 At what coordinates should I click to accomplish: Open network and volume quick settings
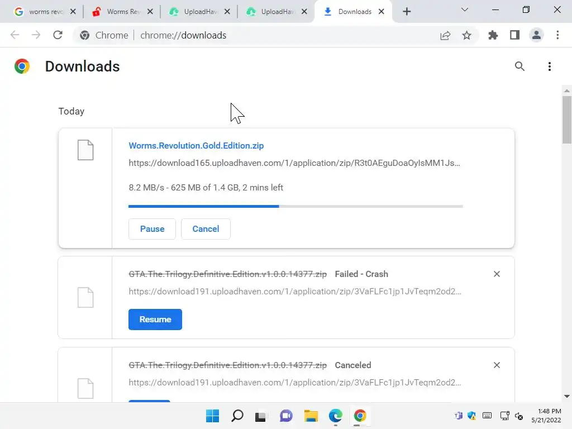click(512, 416)
